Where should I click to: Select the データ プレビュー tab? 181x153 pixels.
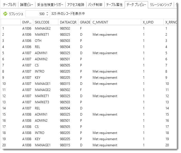tap(136, 5)
